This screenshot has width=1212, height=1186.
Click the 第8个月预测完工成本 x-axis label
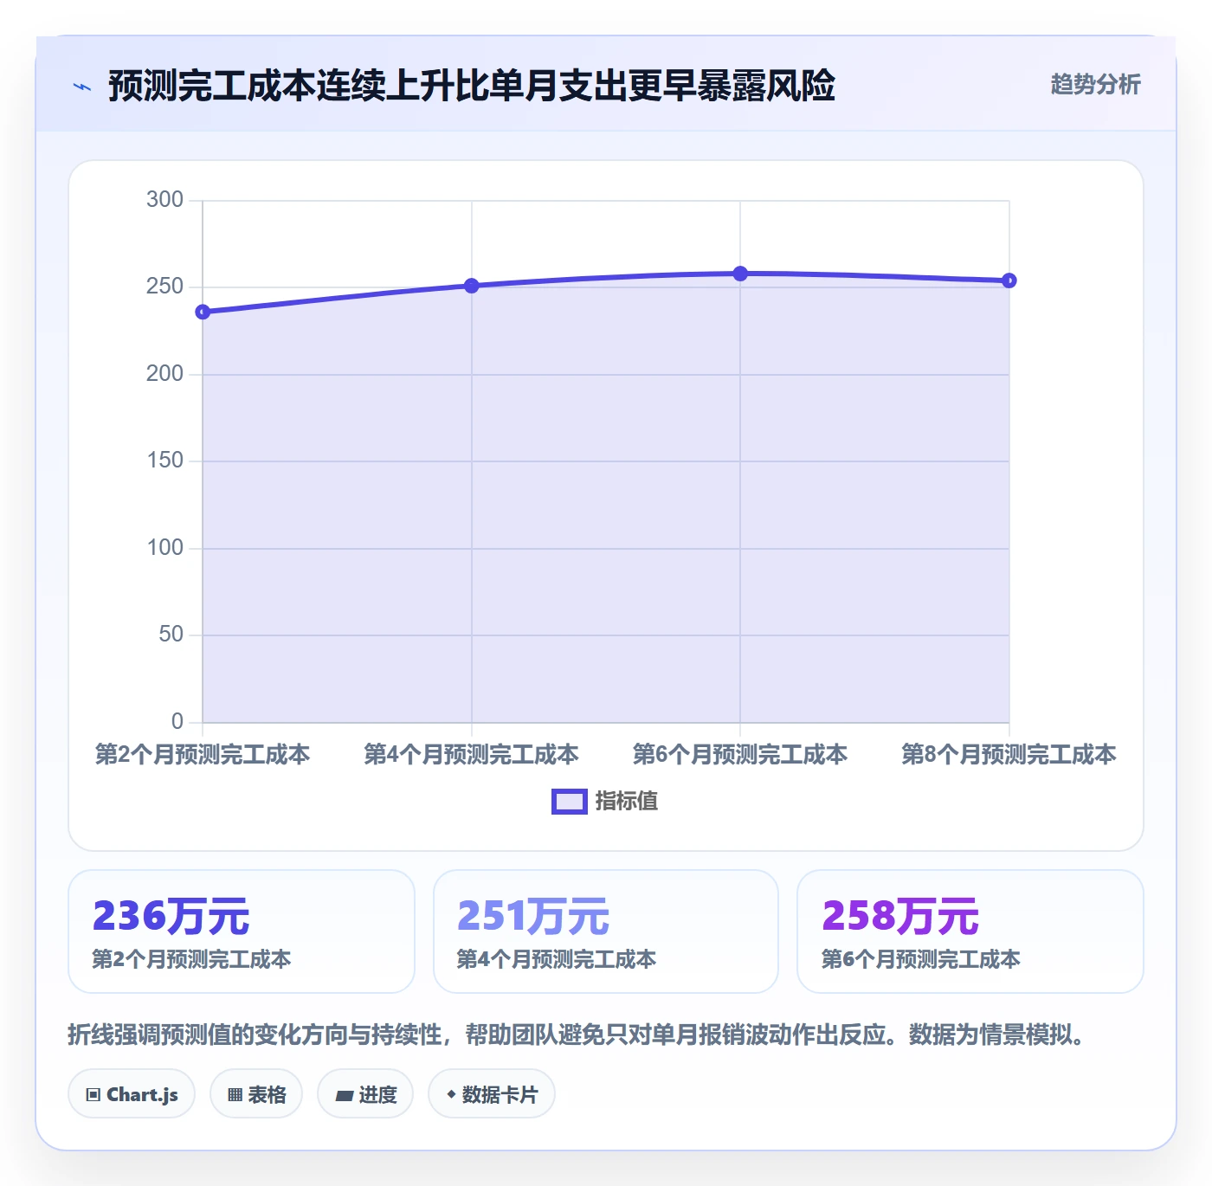[1009, 754]
